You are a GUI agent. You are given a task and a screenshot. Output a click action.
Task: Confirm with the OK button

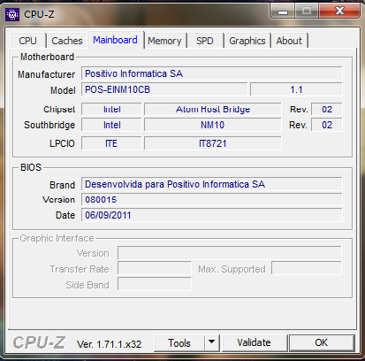[321, 343]
